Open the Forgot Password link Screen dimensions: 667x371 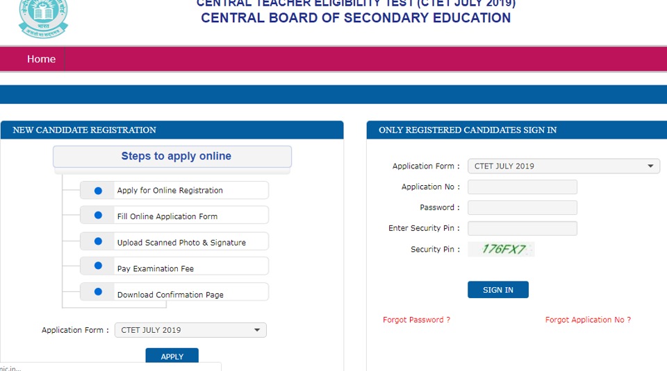(416, 320)
